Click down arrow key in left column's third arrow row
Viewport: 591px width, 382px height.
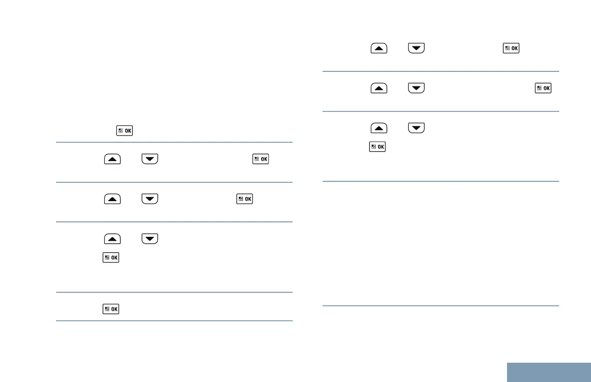(150, 238)
